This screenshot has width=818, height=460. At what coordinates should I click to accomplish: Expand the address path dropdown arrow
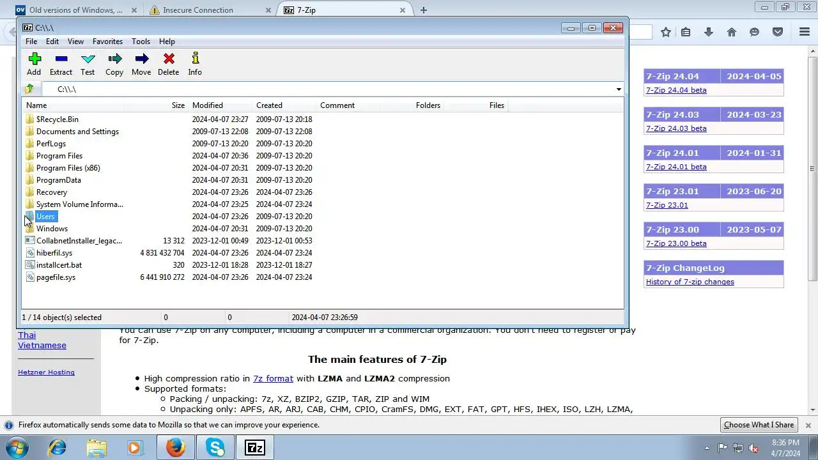(619, 89)
